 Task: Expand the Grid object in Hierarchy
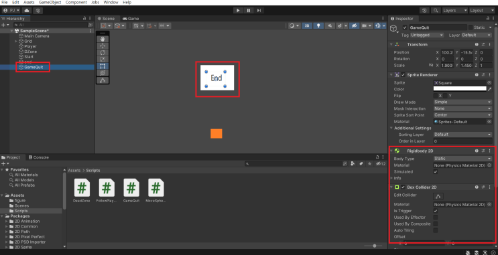[16, 41]
